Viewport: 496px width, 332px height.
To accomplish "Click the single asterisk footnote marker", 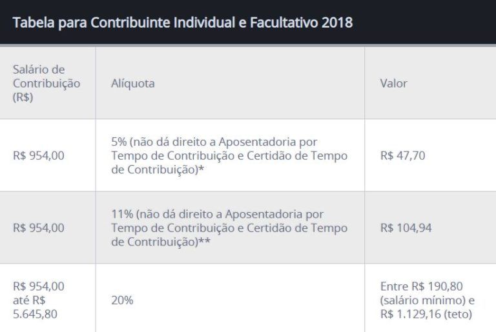I will [201, 170].
